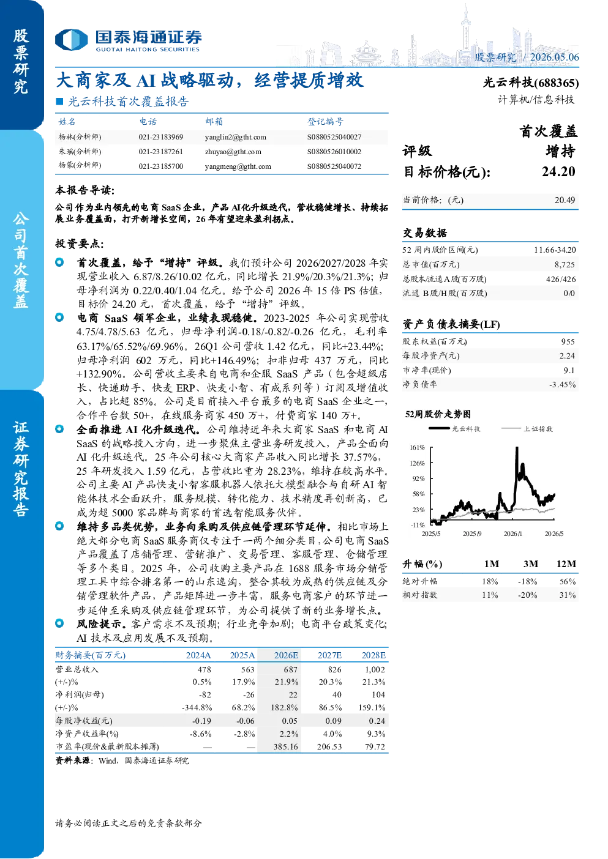Click bullet icon beside 电商SaaS领军企业
Viewport: 608px width, 859px height.
click(x=59, y=317)
